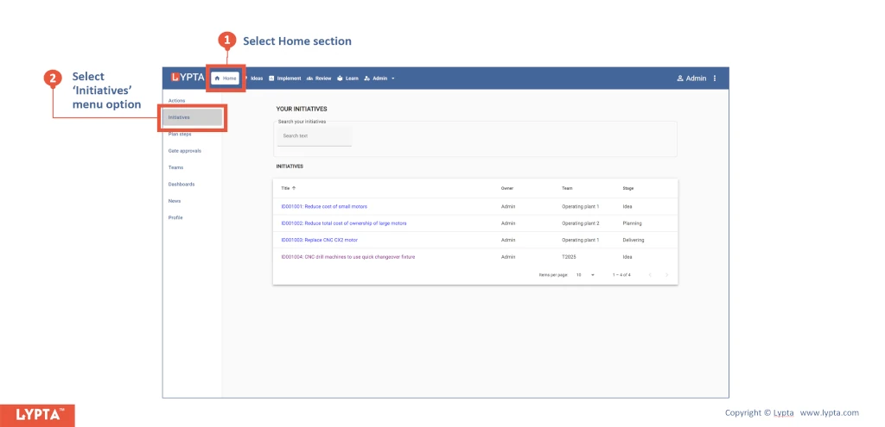The height and width of the screenshot is (427, 885).
Task: Click the '1 – 4 of 4' pagination text
Action: 621,275
